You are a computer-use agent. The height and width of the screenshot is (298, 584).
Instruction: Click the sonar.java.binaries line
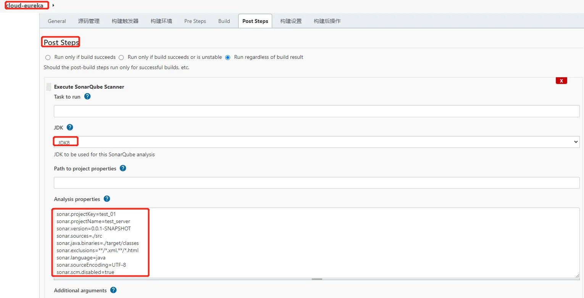coord(98,243)
